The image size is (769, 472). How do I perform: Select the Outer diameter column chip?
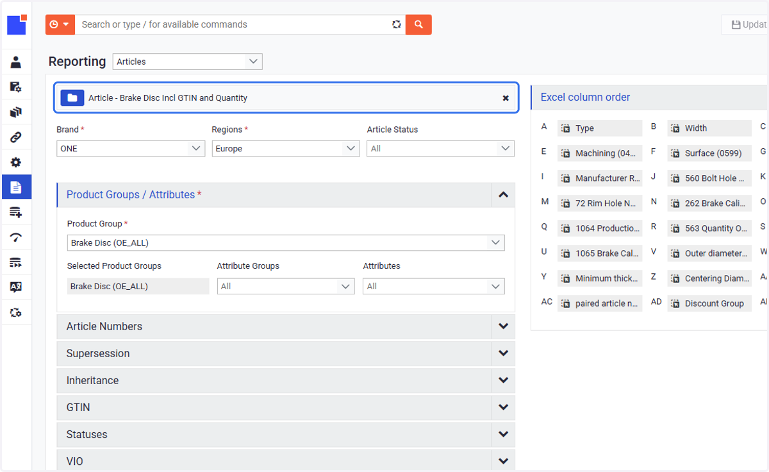coord(709,253)
